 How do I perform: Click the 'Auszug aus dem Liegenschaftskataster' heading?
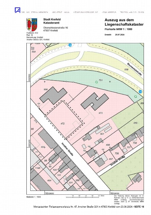[x=124, y=22]
